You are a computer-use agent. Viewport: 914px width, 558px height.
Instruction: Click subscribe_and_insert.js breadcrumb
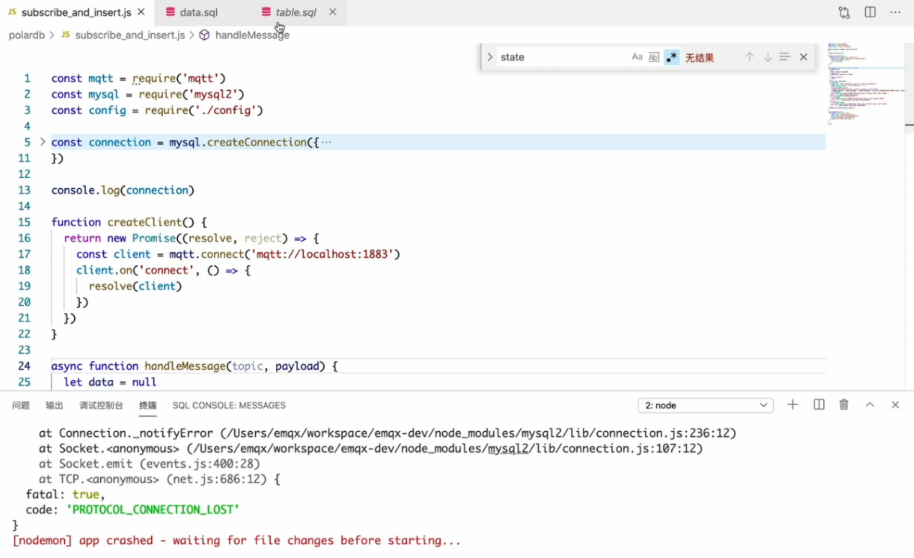pyautogui.click(x=130, y=35)
